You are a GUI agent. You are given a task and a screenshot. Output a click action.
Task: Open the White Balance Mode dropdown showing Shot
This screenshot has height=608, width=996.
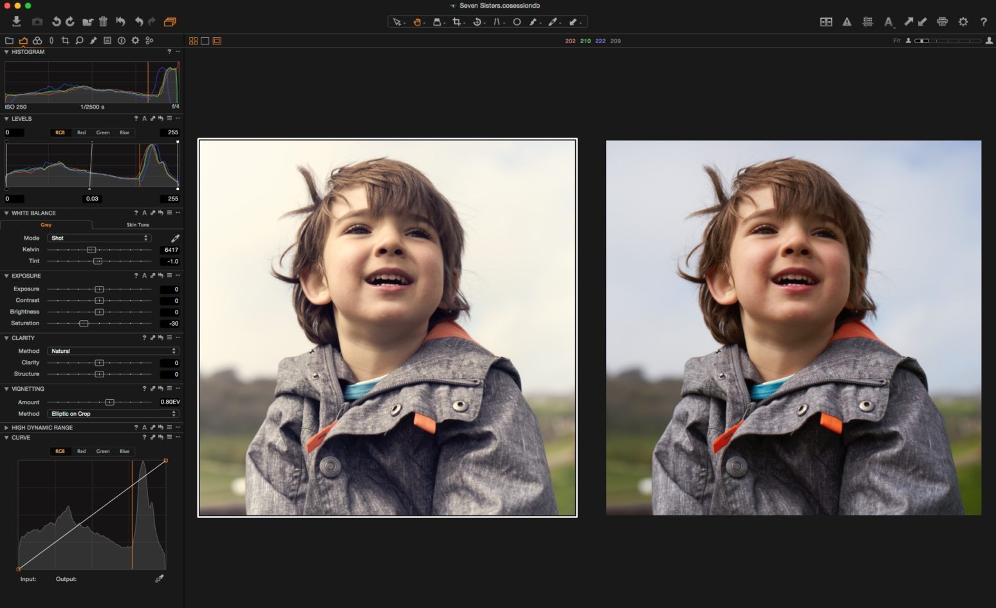click(x=100, y=238)
